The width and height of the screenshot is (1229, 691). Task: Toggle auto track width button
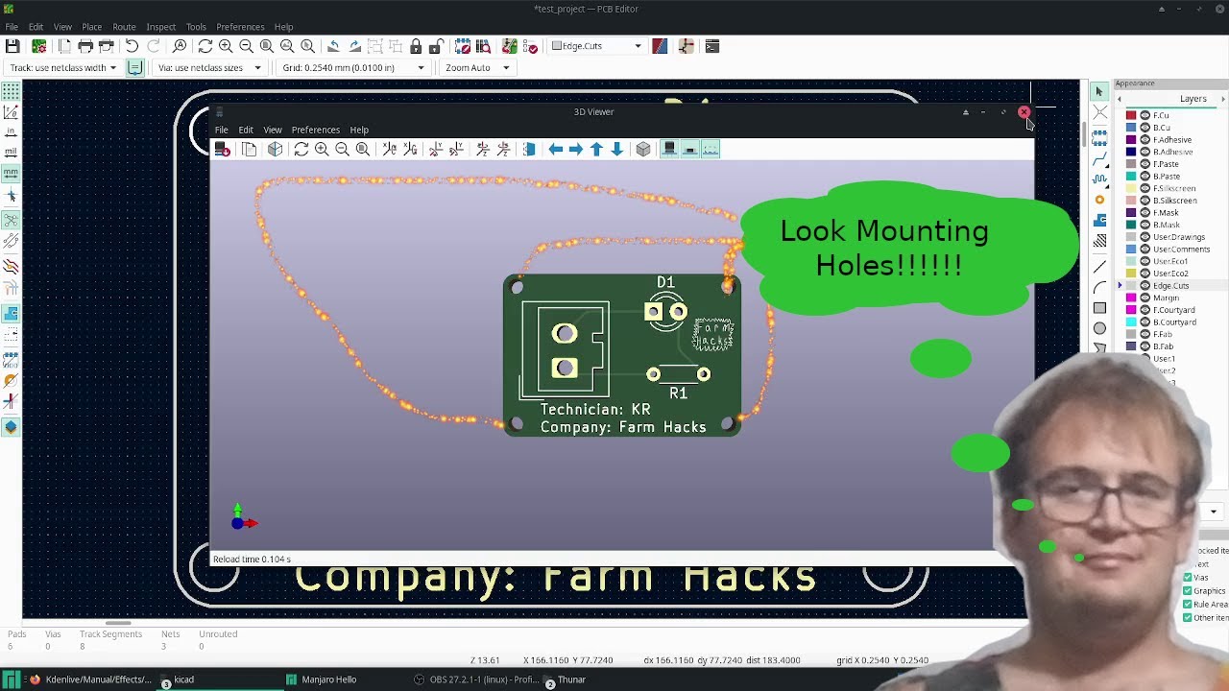pos(135,67)
